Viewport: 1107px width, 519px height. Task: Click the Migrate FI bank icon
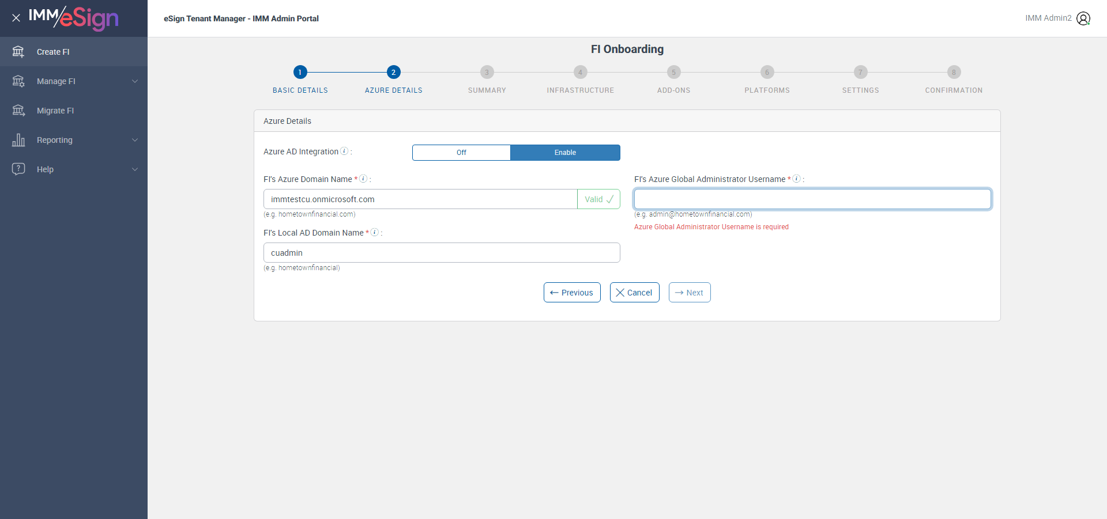pyautogui.click(x=18, y=111)
